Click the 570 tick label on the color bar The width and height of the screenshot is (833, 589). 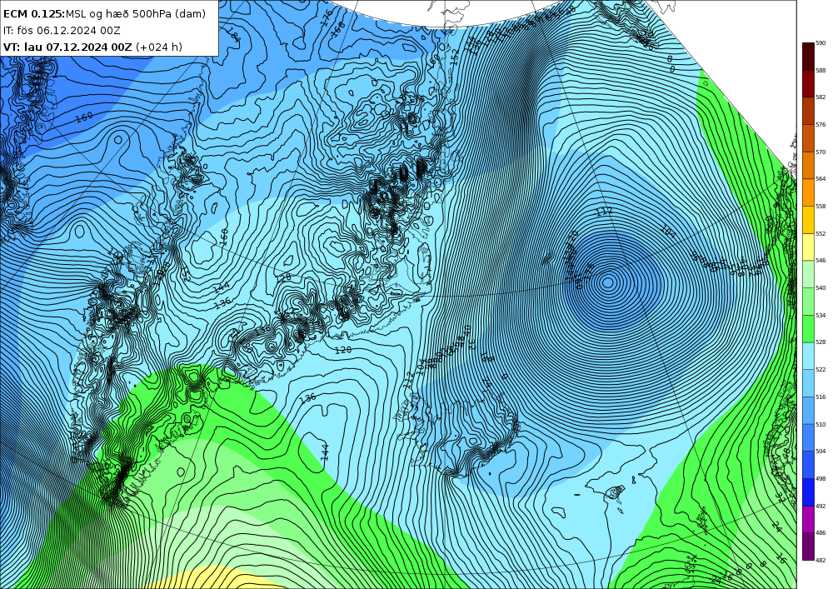[x=821, y=152]
